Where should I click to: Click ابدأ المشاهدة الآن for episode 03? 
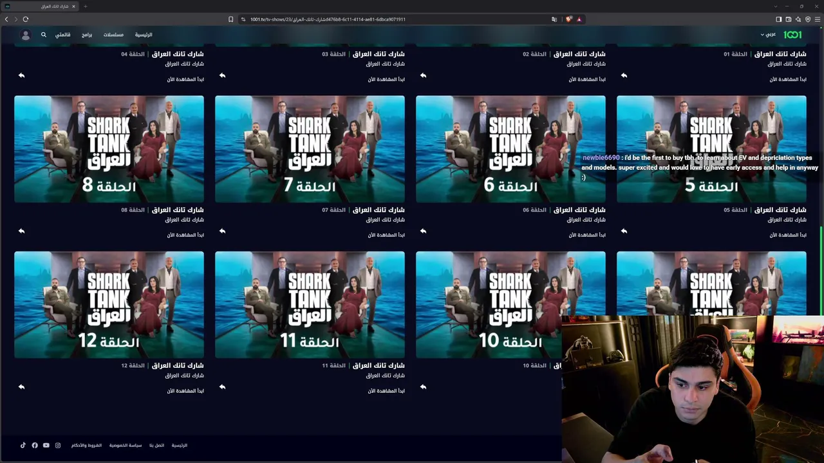coord(386,79)
